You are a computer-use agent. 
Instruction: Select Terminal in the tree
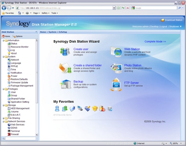point(15,131)
